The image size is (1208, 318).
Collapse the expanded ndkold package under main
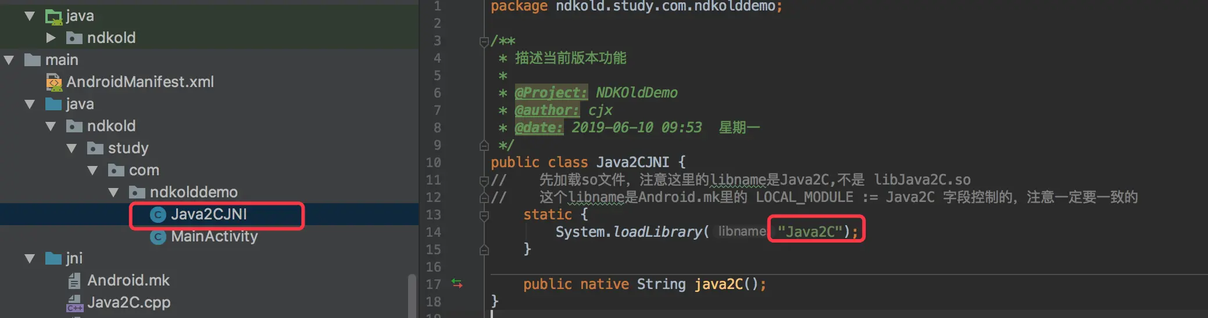51,127
